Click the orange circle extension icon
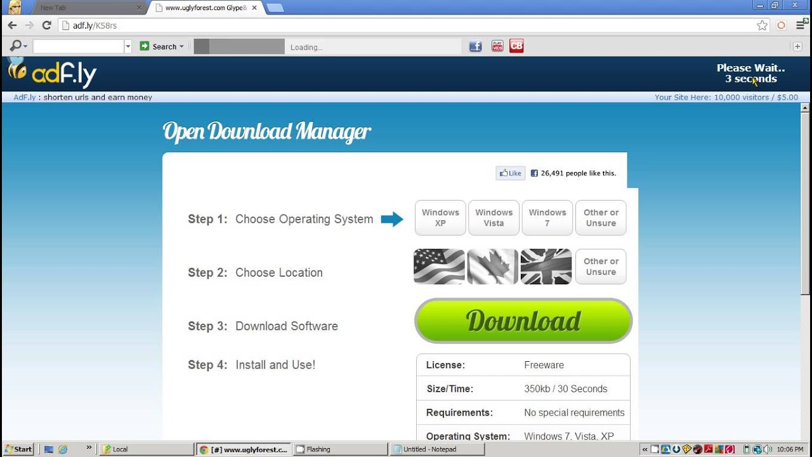Screen dimensions: 812x457 pos(782,25)
